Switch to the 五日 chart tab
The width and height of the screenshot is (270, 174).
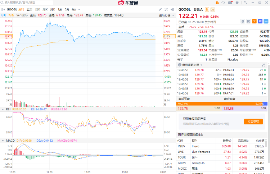point(30,9)
